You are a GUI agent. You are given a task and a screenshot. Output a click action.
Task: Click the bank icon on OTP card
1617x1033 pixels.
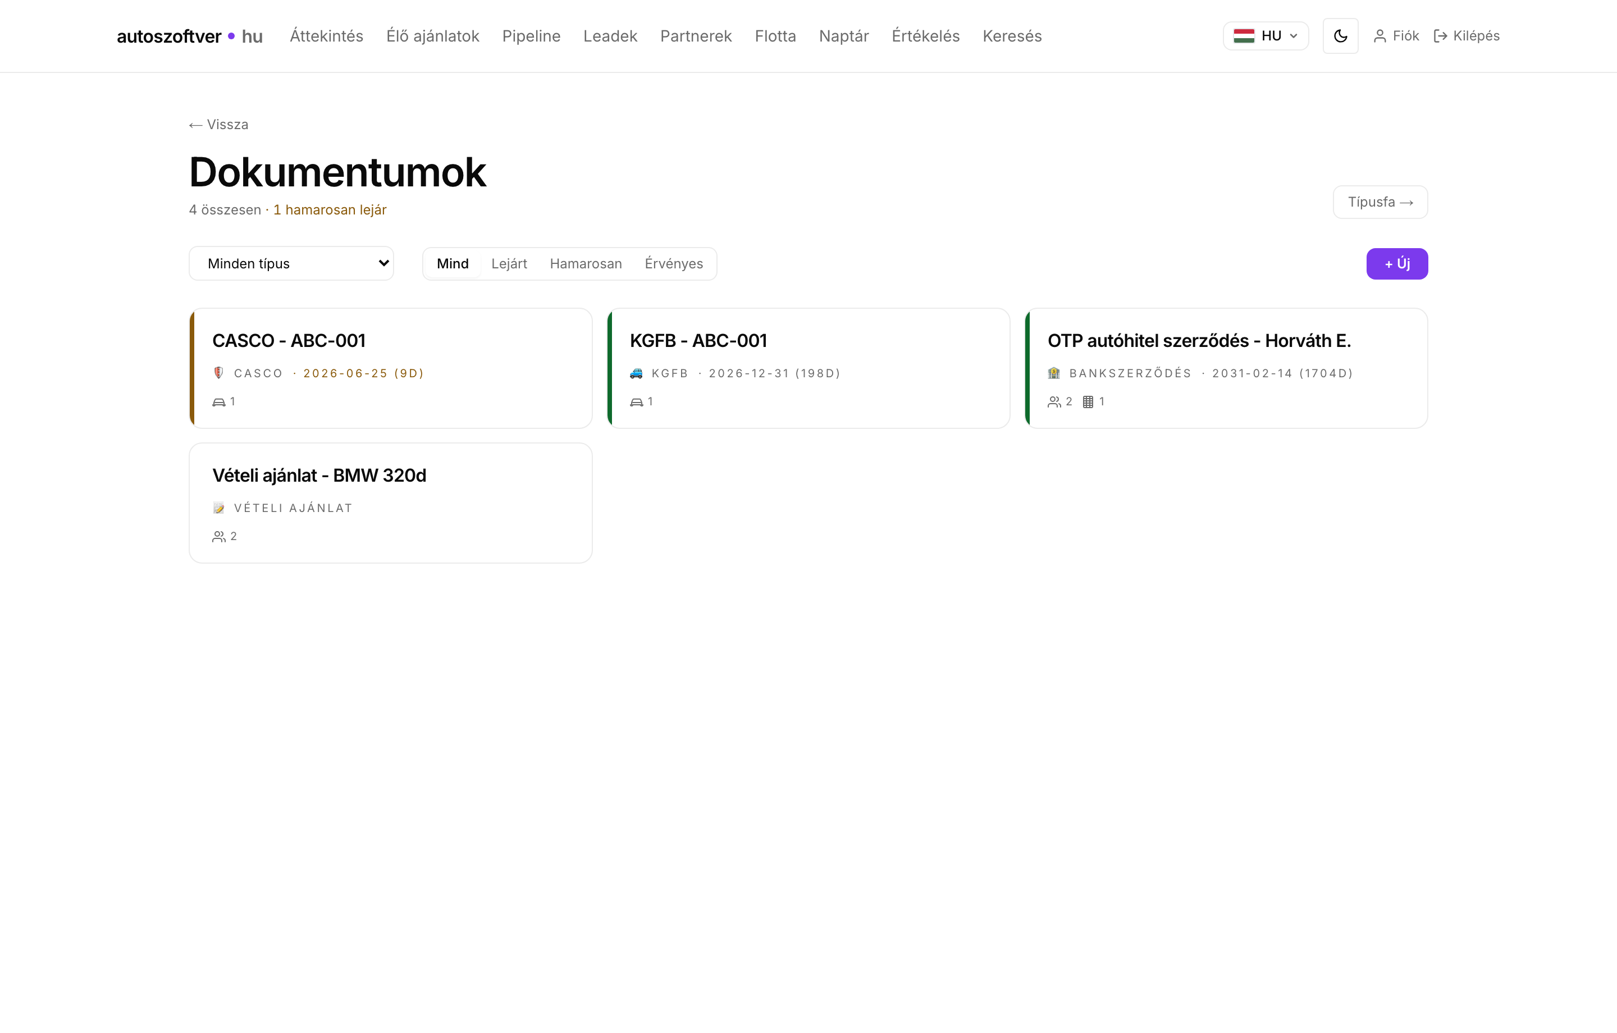pyautogui.click(x=1054, y=373)
